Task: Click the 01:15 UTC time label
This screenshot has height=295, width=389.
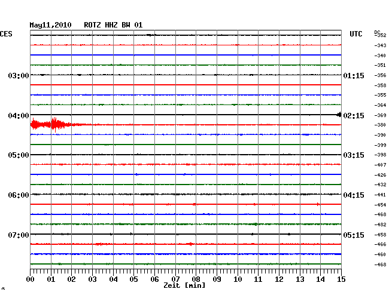Action: pyautogui.click(x=354, y=76)
